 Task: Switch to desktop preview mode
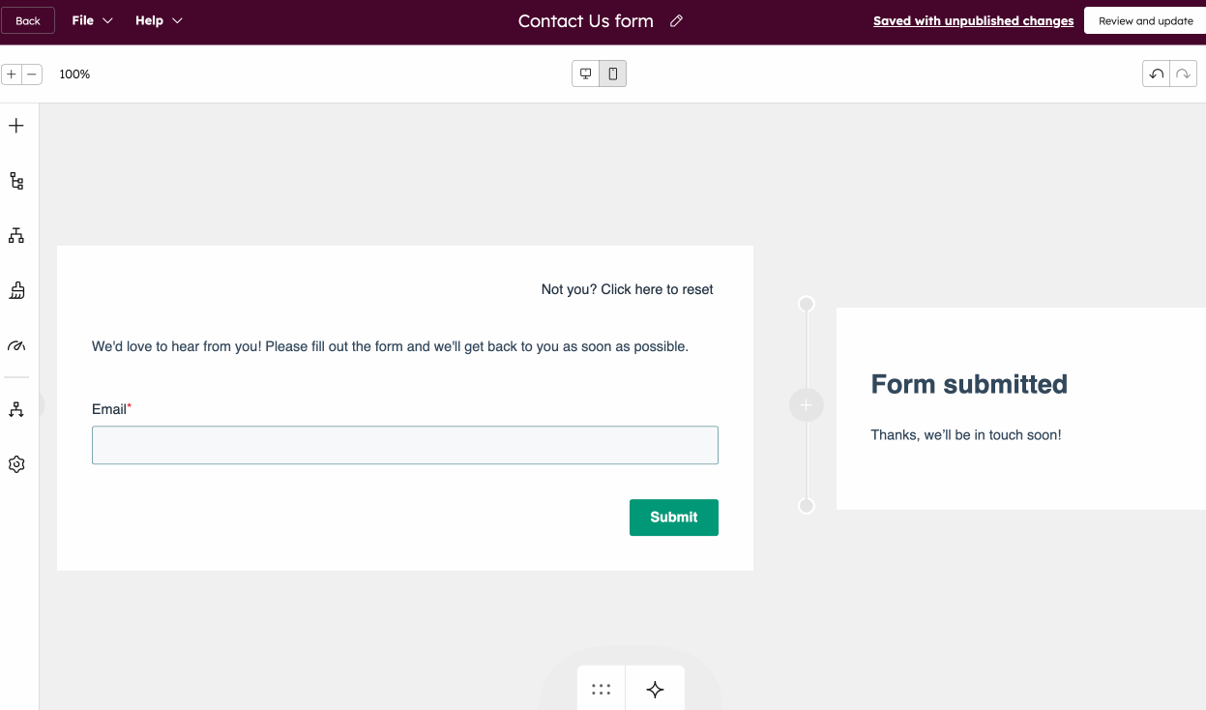(x=585, y=73)
